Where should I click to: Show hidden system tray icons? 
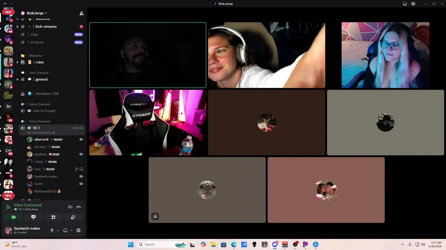click(402, 244)
